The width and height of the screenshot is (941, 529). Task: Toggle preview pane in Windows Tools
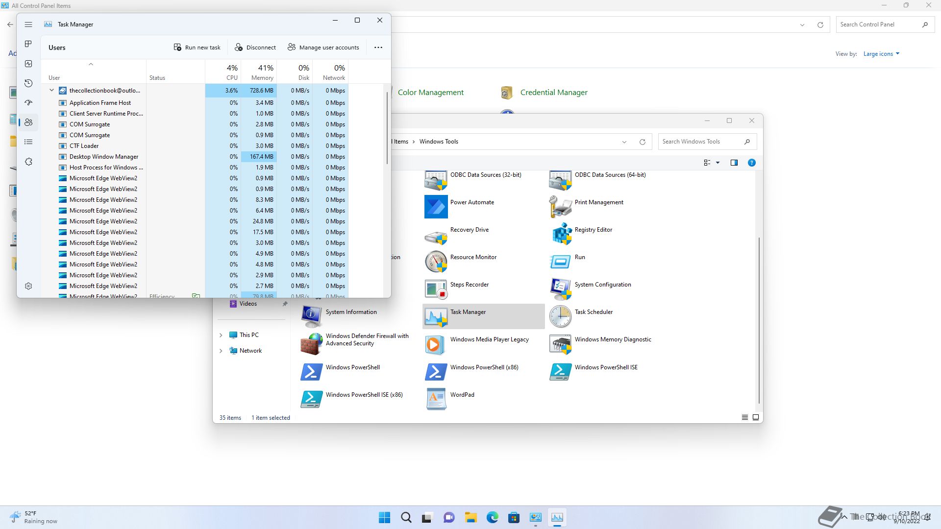[x=734, y=163]
